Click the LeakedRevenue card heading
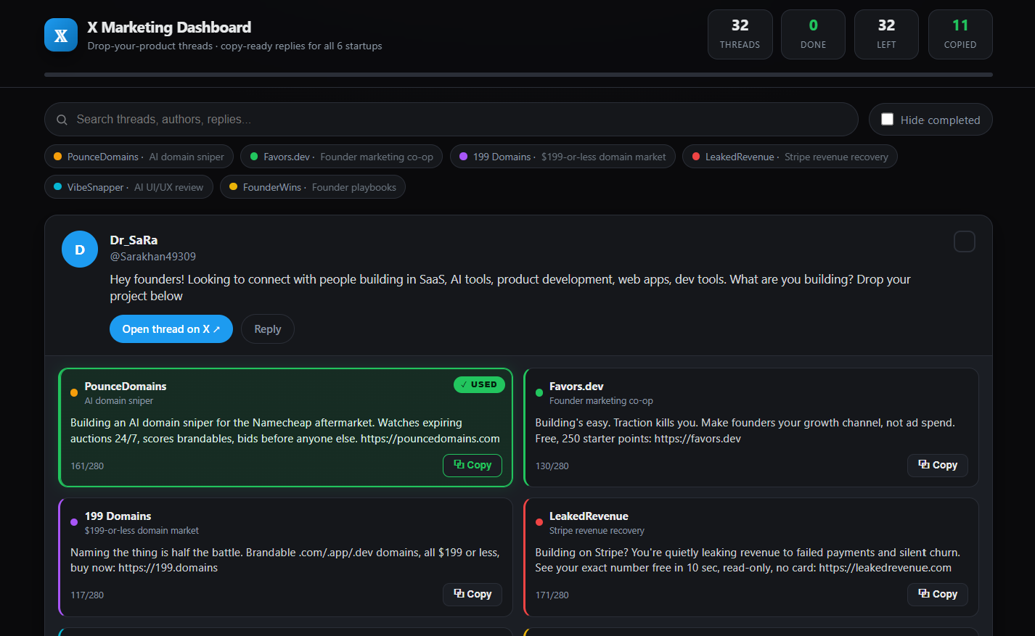 click(x=589, y=516)
